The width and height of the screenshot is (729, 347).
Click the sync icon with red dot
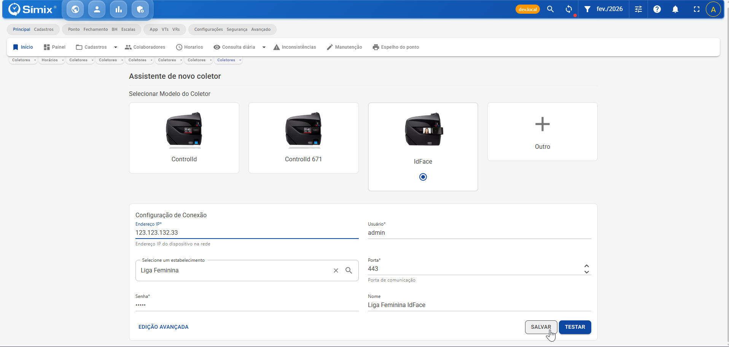pyautogui.click(x=569, y=9)
